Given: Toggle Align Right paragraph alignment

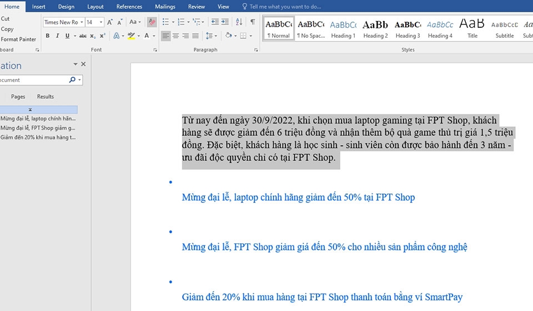Looking at the screenshot, I should (185, 35).
